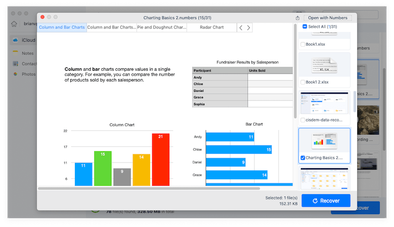Open the Pie and Doughnut Chart tab

click(x=162, y=28)
